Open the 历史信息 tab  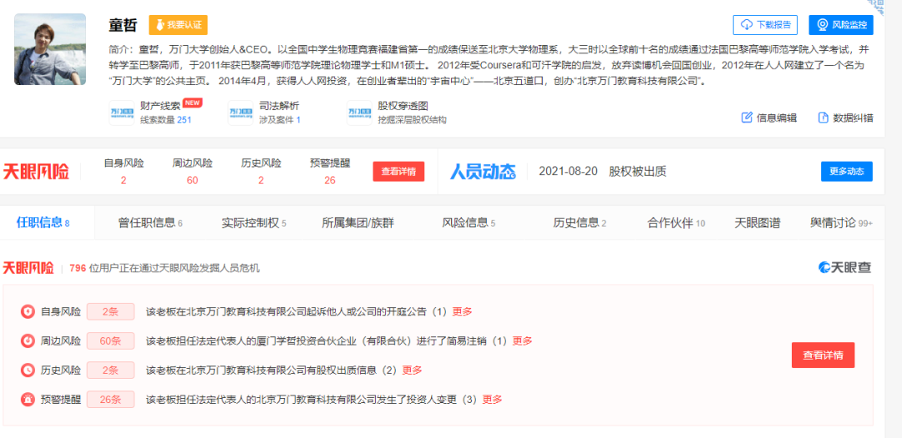pyautogui.click(x=580, y=223)
